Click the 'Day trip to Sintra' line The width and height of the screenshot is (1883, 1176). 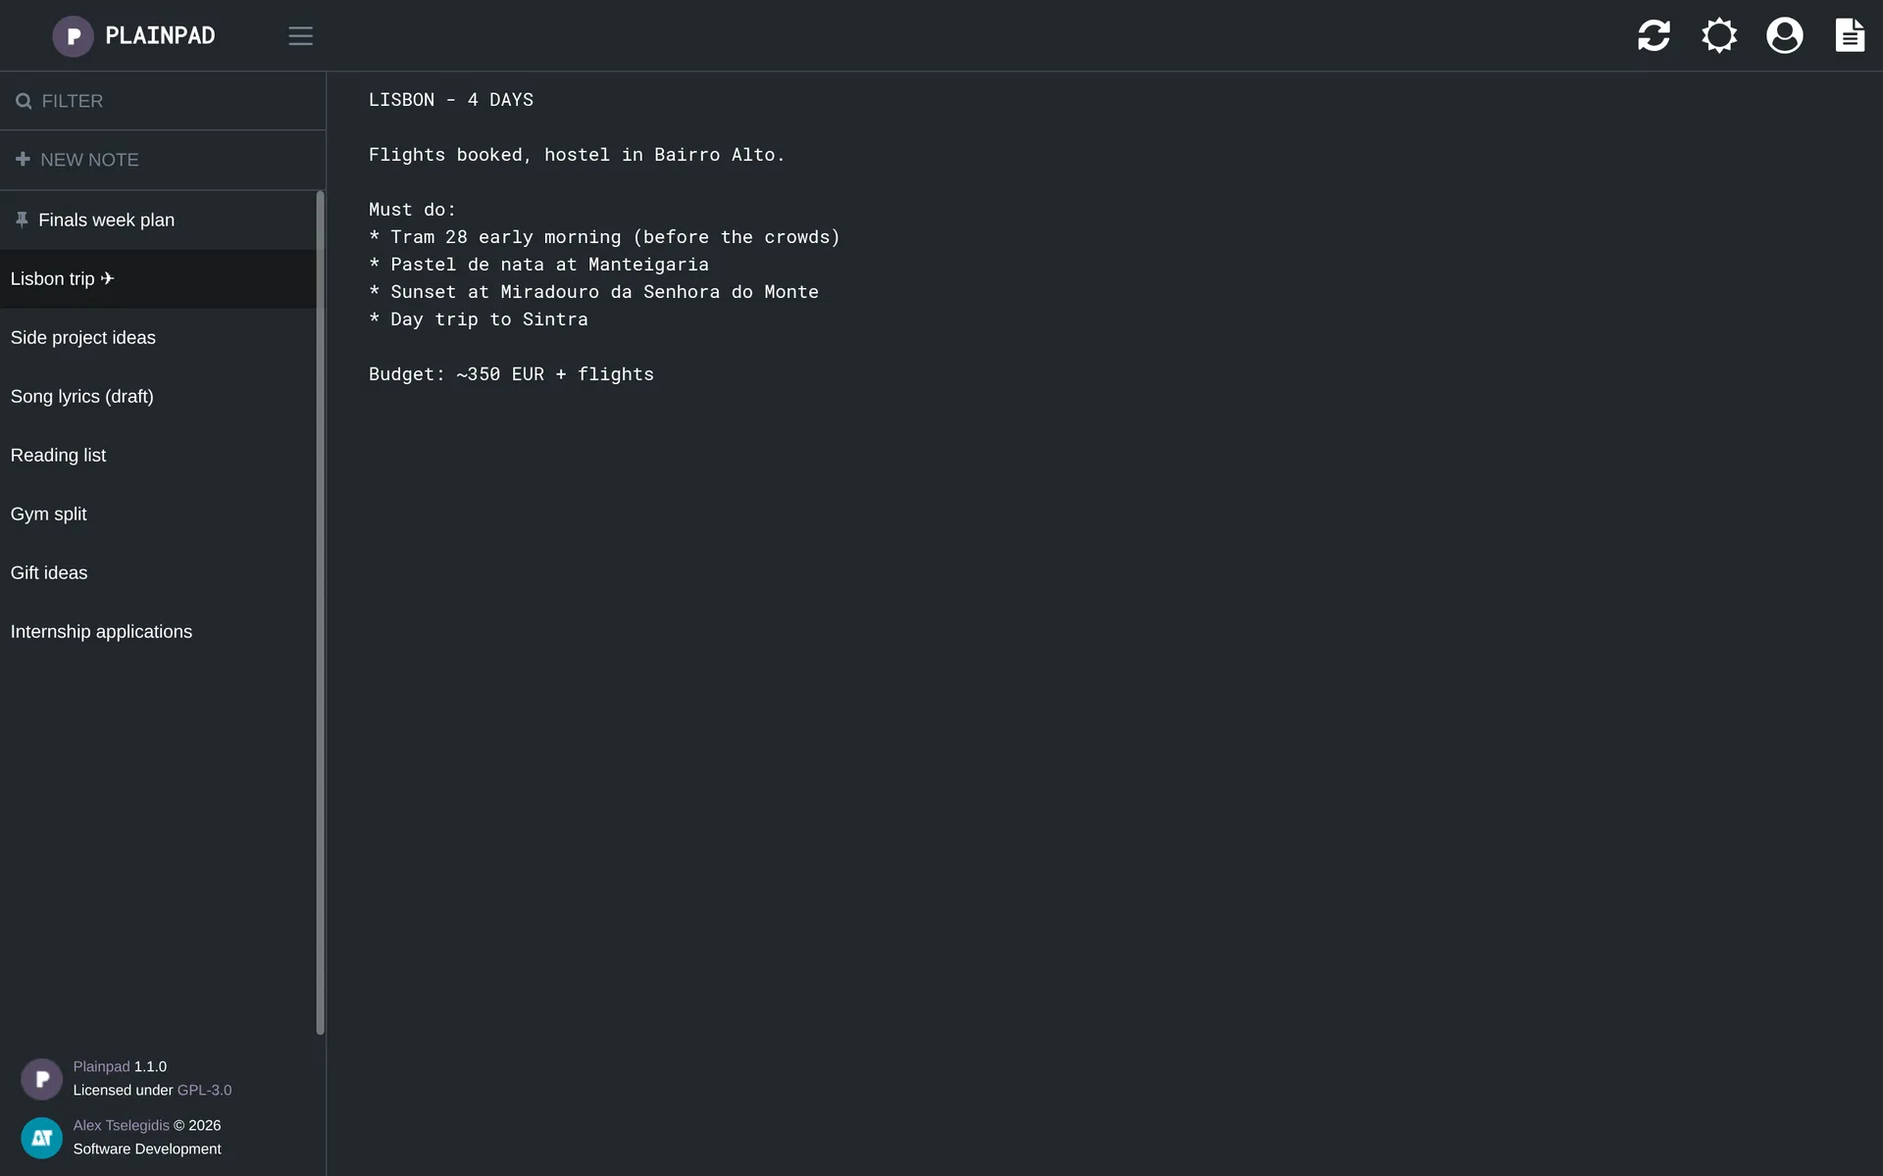pyautogui.click(x=479, y=319)
